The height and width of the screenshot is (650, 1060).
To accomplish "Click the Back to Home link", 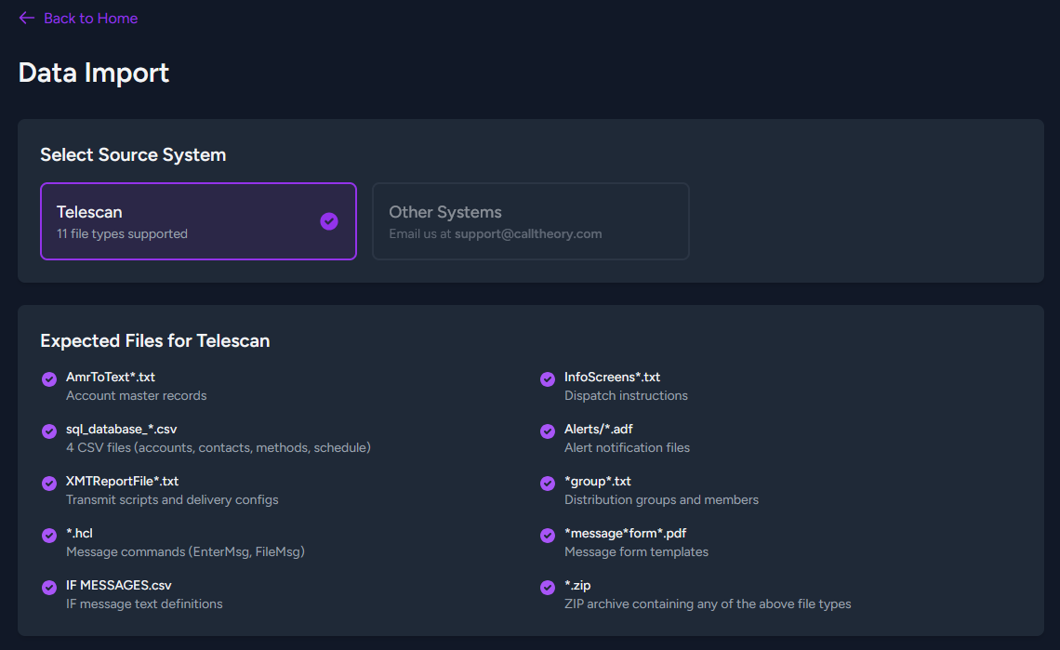I will coord(90,19).
